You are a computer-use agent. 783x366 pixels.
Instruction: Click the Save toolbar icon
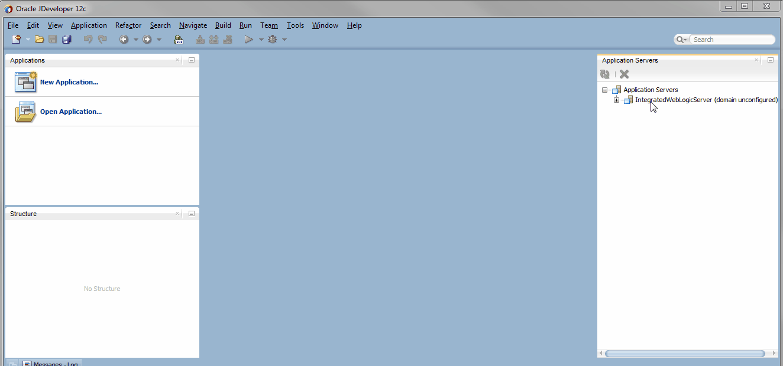[53, 40]
